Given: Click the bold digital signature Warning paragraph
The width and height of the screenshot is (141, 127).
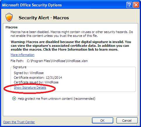Looking at the screenshot, I should click(71, 46).
